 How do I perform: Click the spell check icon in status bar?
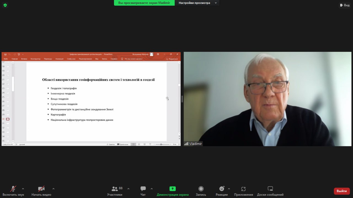click(x=16, y=144)
